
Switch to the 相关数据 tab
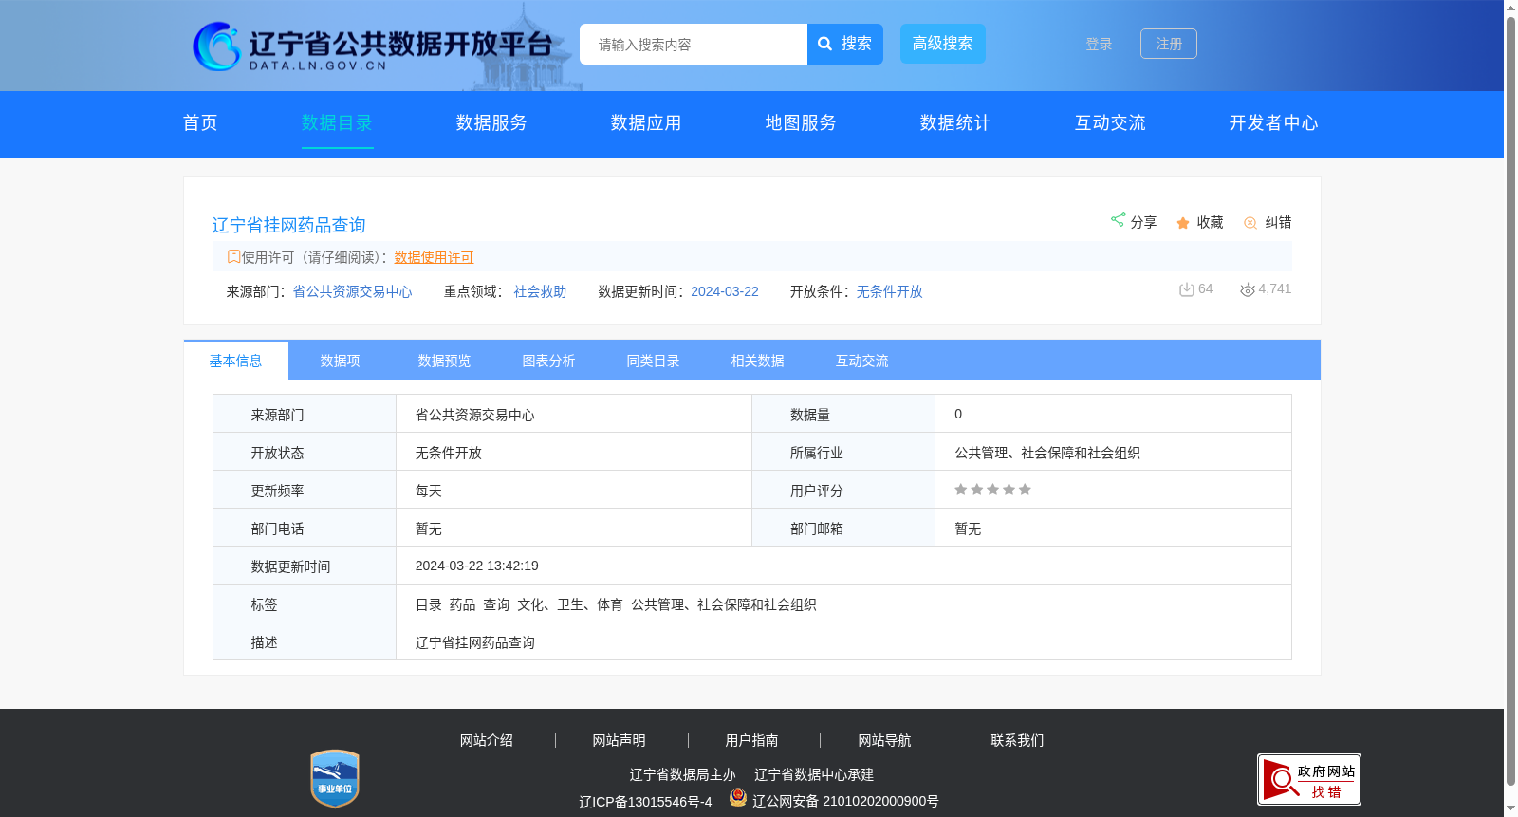758,361
